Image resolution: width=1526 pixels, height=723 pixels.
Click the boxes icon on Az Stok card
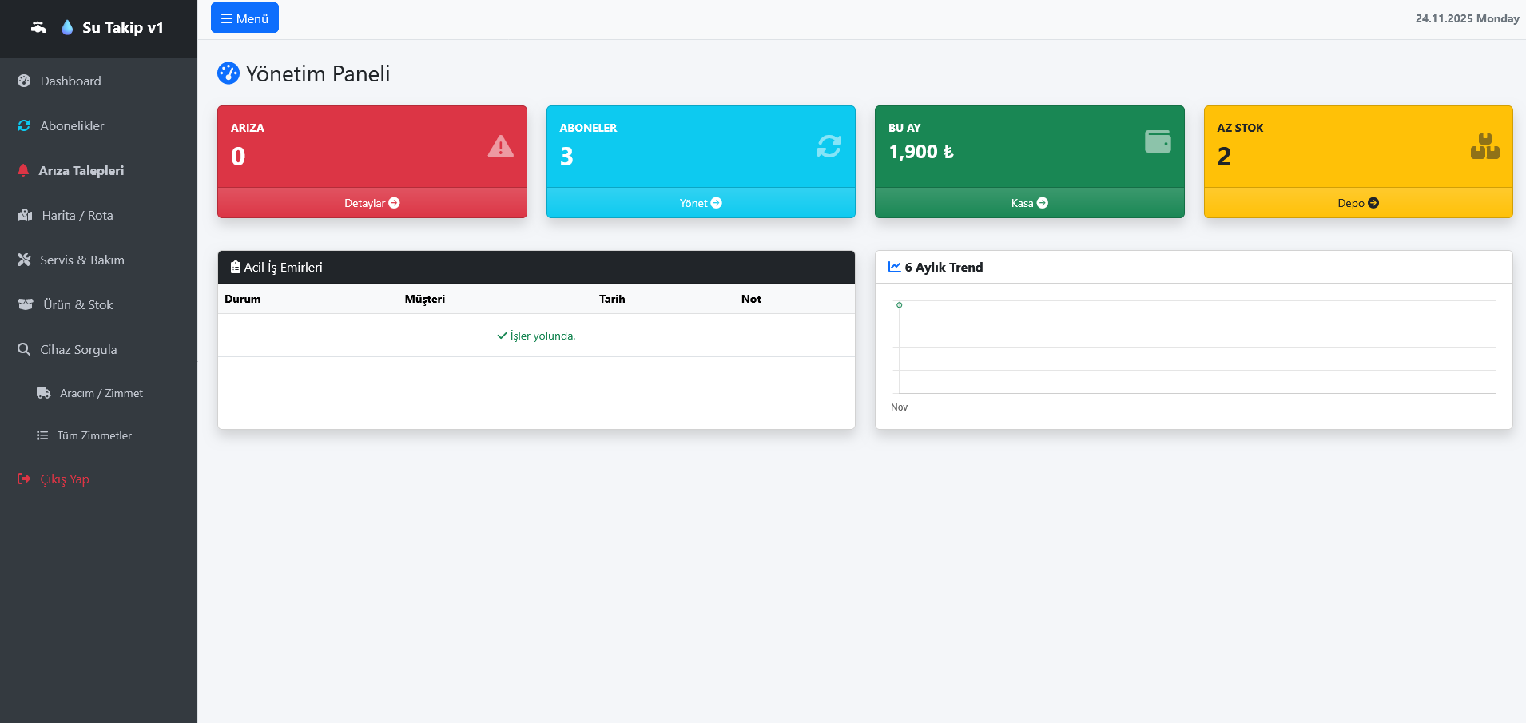pyautogui.click(x=1484, y=147)
